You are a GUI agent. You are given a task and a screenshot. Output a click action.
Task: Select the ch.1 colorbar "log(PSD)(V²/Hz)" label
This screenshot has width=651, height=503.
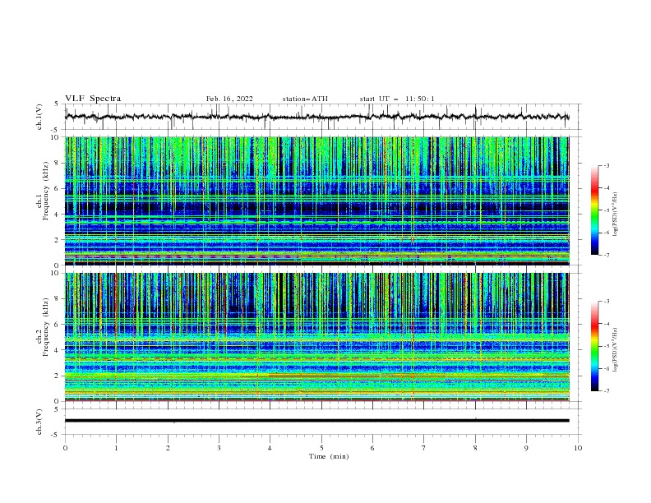pyautogui.click(x=615, y=215)
